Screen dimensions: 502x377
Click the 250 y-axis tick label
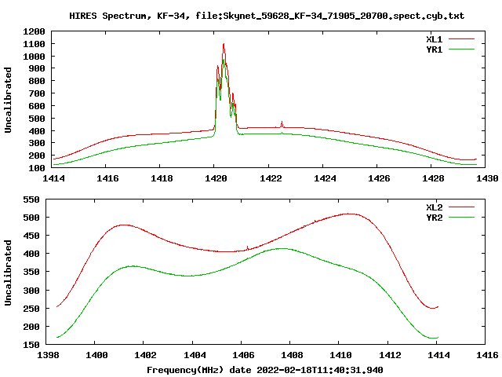31,309
